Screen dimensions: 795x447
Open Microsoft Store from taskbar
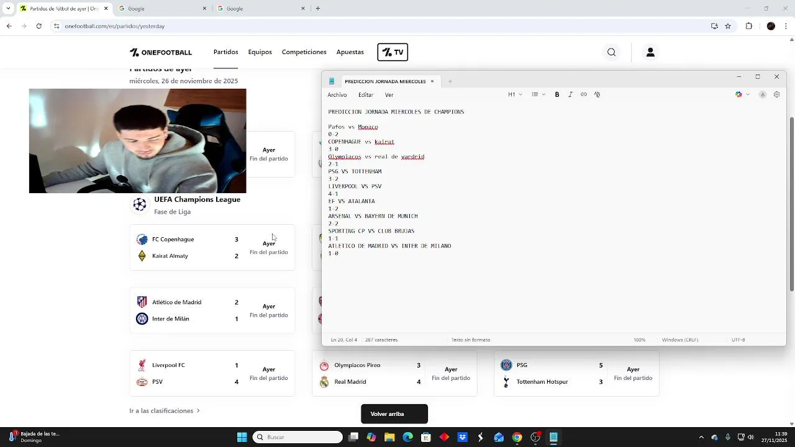click(x=425, y=437)
